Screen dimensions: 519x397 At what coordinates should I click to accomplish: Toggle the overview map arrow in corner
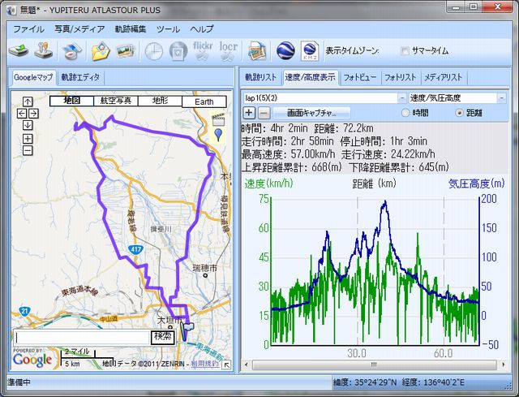point(227,365)
